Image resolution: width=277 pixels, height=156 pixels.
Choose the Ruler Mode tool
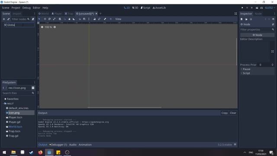coord(74,19)
